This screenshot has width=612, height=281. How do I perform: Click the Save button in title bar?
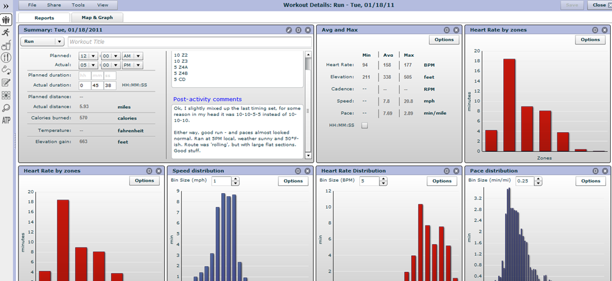(573, 5)
